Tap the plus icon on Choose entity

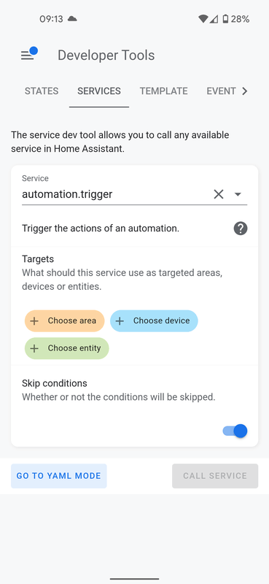[34, 349]
